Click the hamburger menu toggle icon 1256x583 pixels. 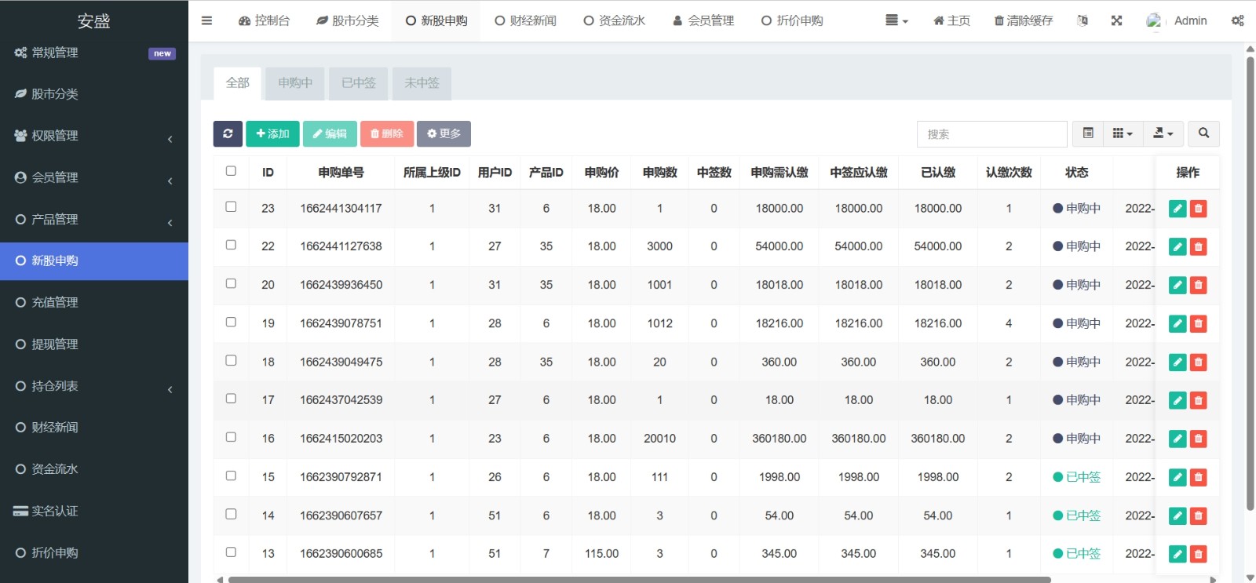(206, 21)
